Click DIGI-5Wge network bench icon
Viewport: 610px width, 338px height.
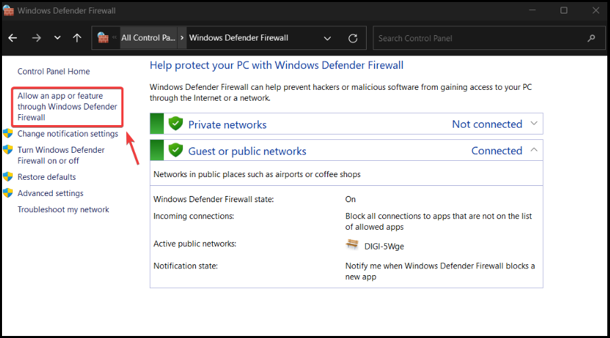[352, 245]
